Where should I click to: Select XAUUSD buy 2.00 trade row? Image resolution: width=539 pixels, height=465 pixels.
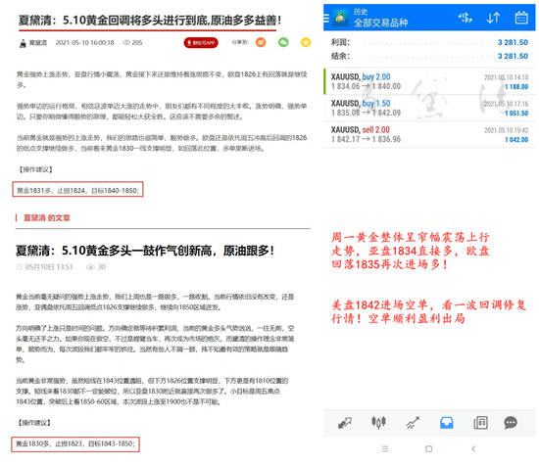tap(429, 81)
